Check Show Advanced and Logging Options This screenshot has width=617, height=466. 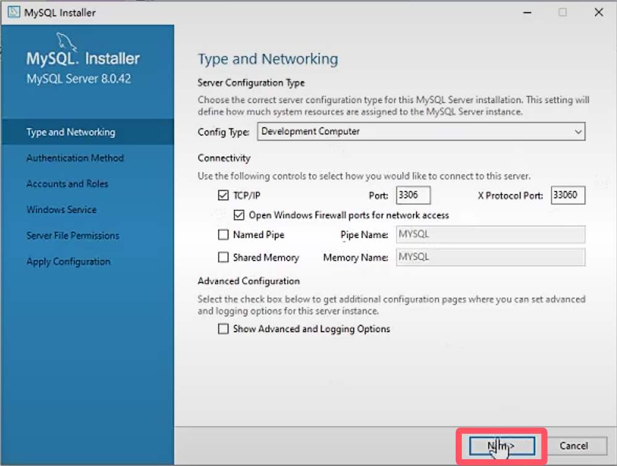tap(223, 329)
